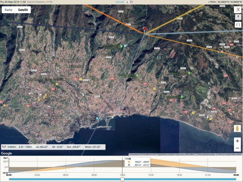The image size is (243, 182).
Task: Click the green POI marker near São Gonçalo top
Action: tap(189, 73)
